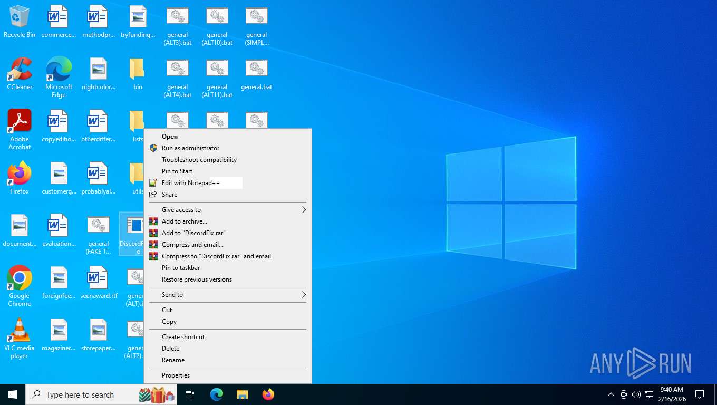Select general (FAKE T batch file
The height and width of the screenshot is (405, 717).
pyautogui.click(x=99, y=234)
